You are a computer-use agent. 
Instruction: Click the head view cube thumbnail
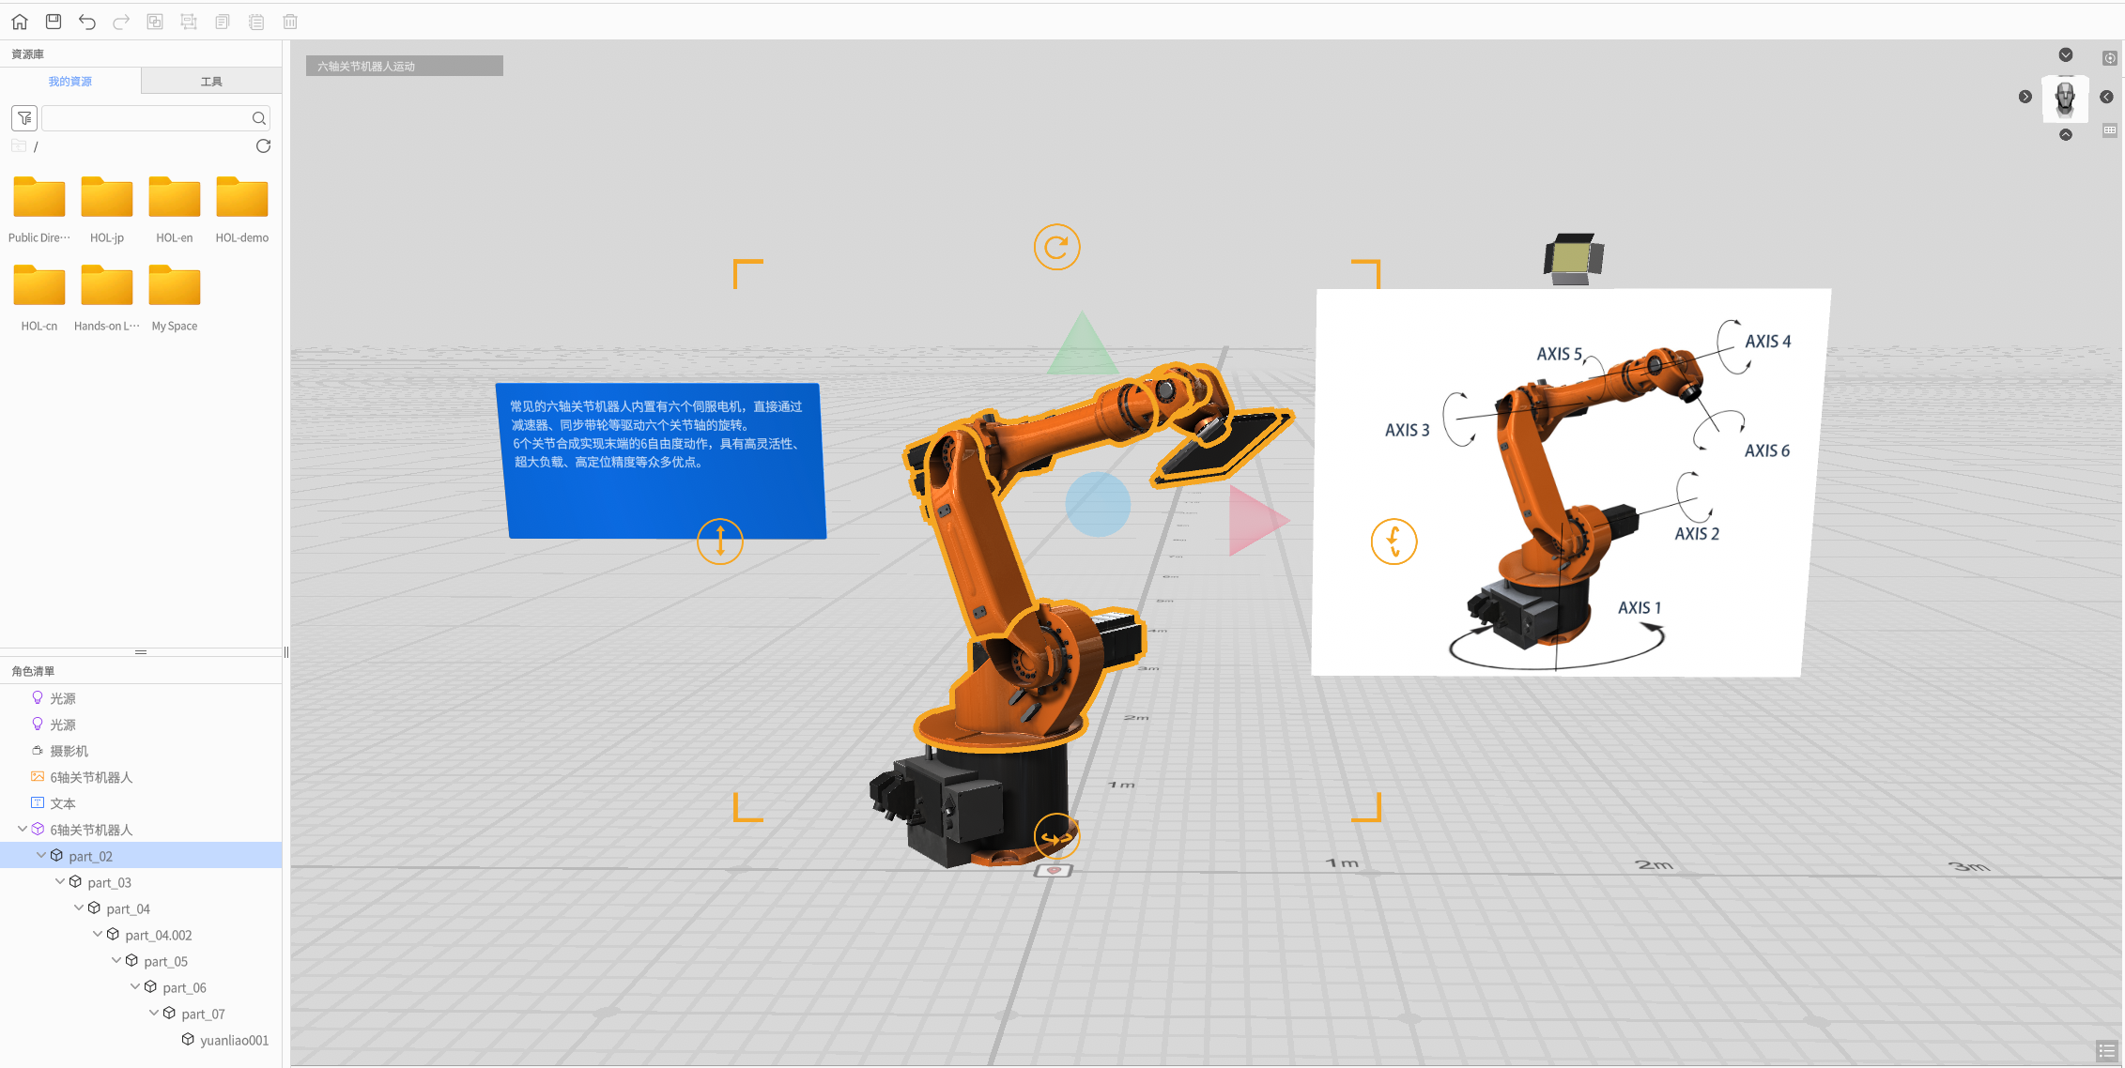2065,99
